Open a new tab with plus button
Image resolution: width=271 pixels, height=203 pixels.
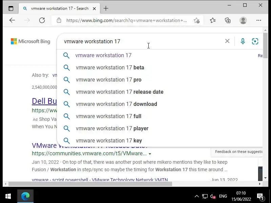[x=106, y=8]
